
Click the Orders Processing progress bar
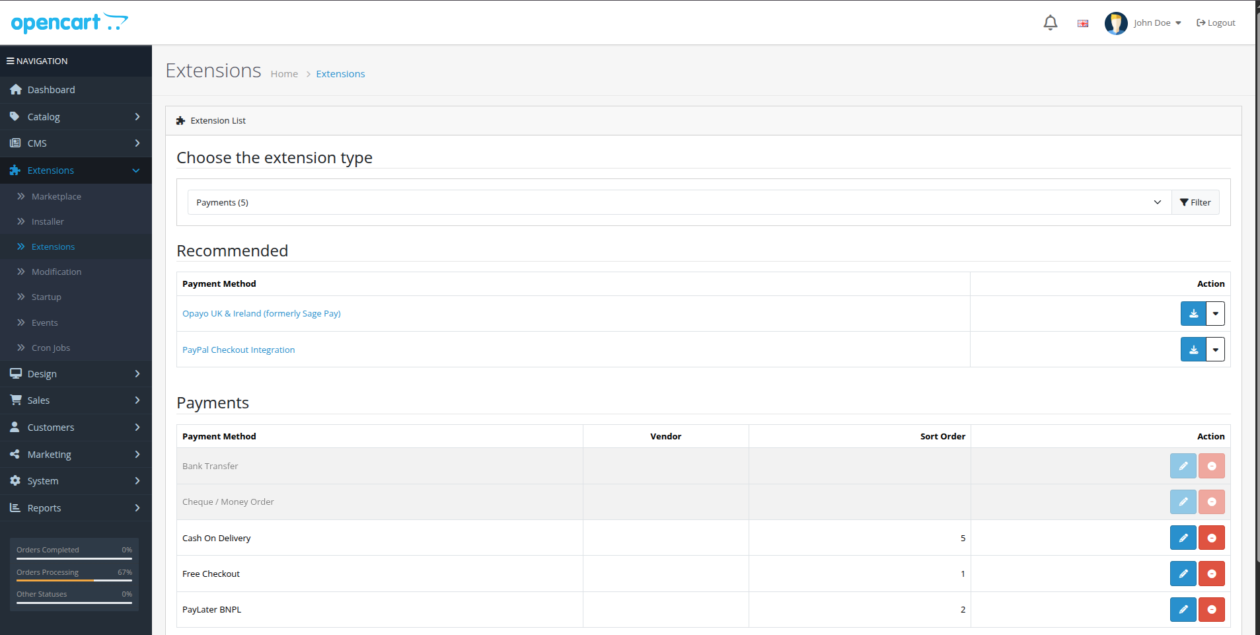(74, 581)
